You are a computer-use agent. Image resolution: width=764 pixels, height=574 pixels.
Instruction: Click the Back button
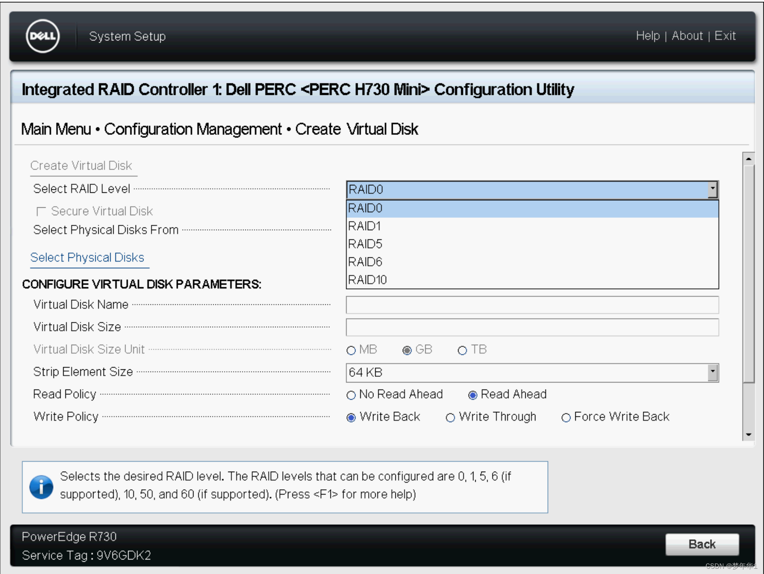(x=702, y=544)
